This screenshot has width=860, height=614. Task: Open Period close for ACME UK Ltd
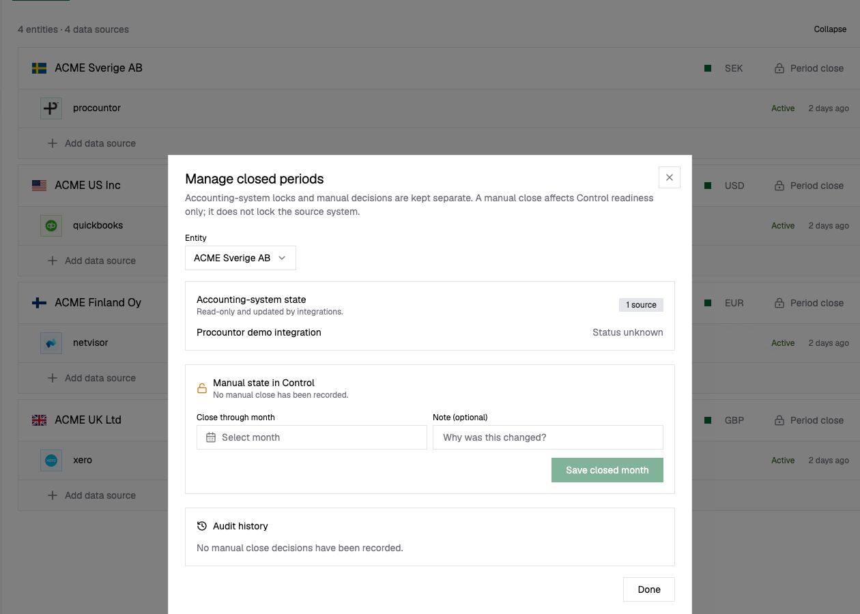[x=809, y=420]
